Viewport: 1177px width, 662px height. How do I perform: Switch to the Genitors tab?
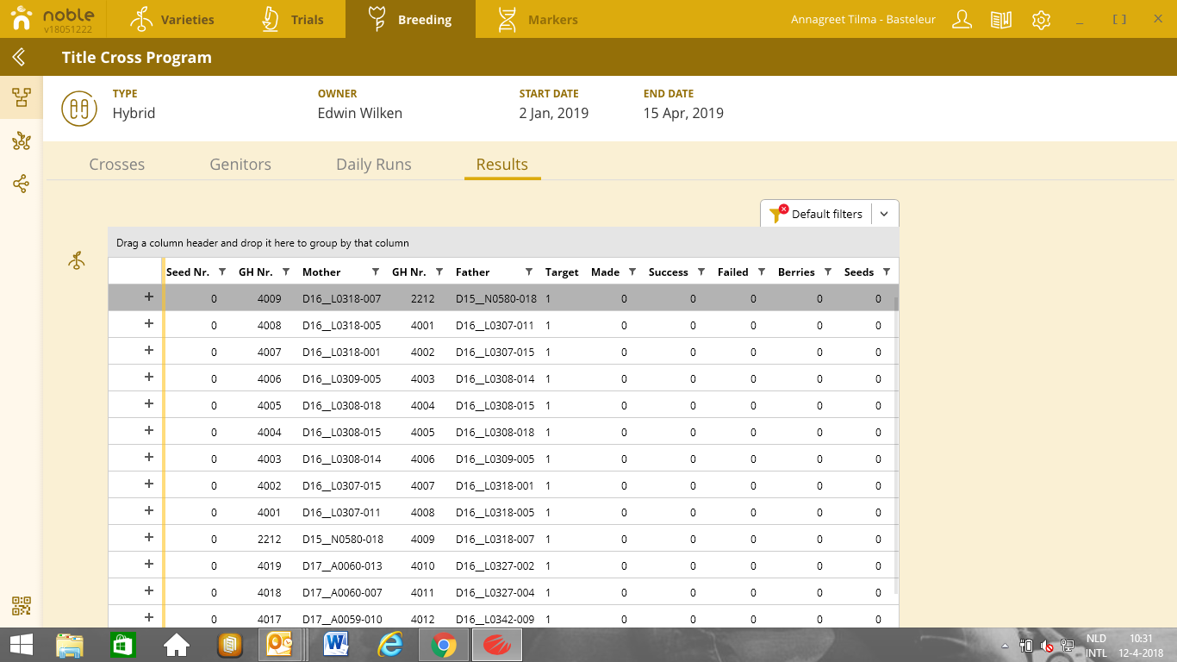coord(240,165)
